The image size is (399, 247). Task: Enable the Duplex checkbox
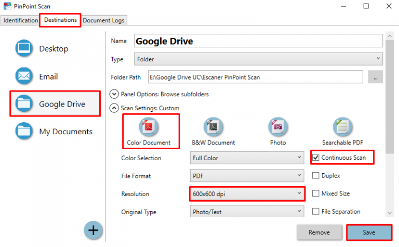[x=316, y=176]
